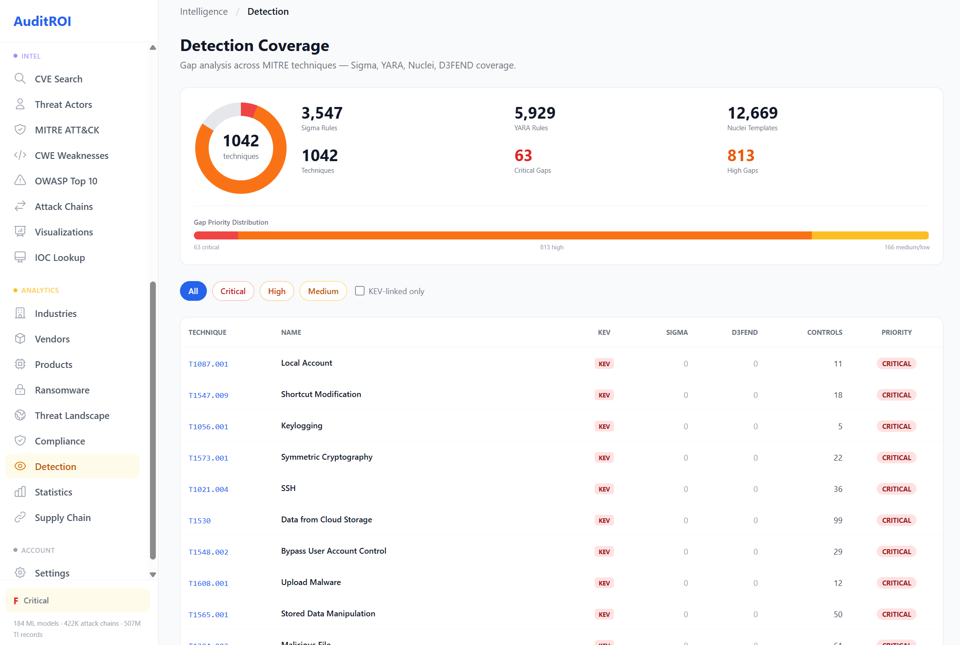Navigate to Intelligence breadcrumb
960x645 pixels.
[x=204, y=11]
